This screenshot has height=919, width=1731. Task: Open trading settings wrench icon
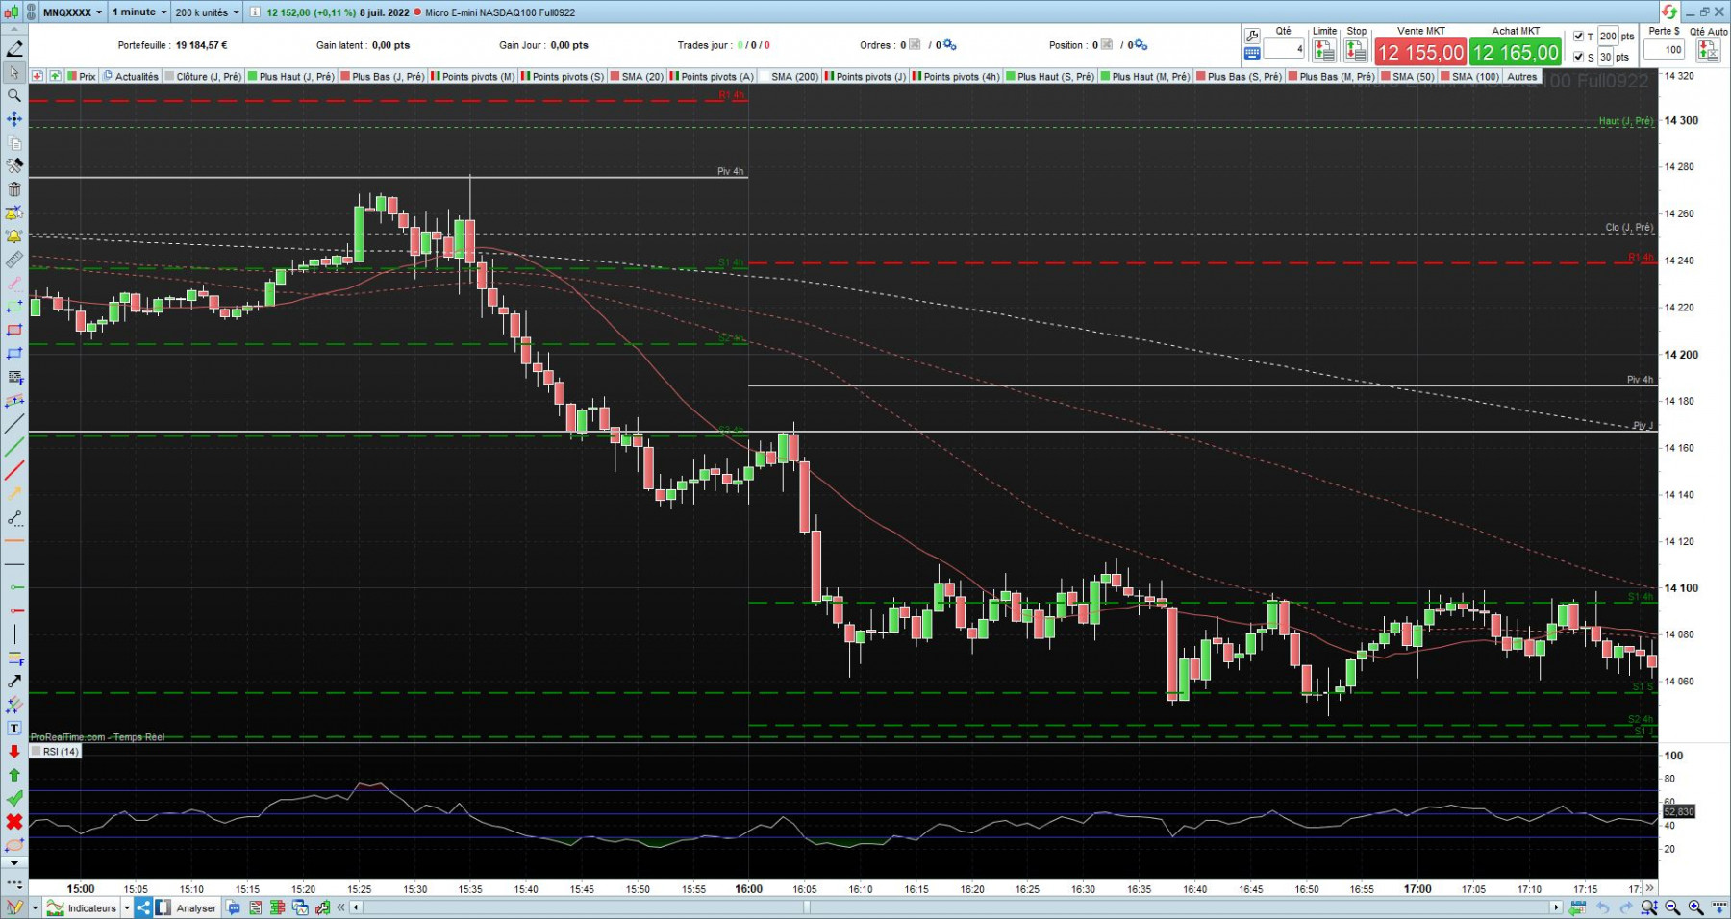point(1252,36)
